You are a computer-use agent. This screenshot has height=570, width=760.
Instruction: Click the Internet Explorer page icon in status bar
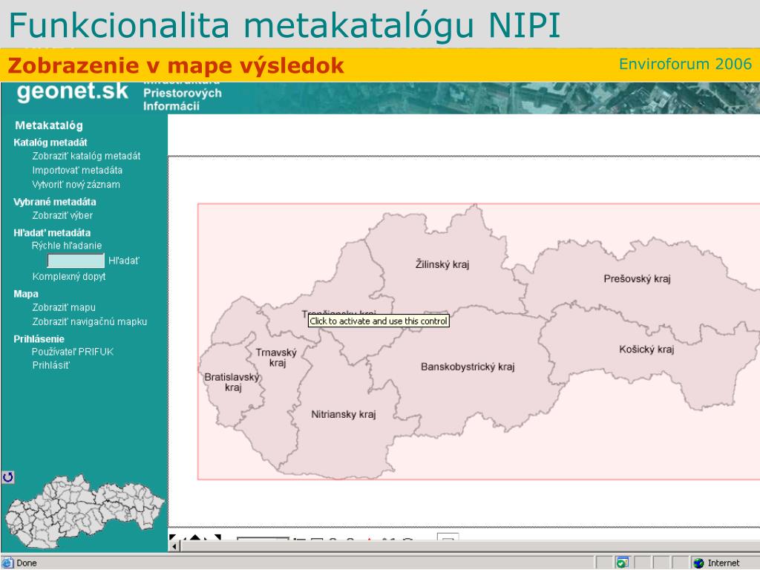click(7, 563)
